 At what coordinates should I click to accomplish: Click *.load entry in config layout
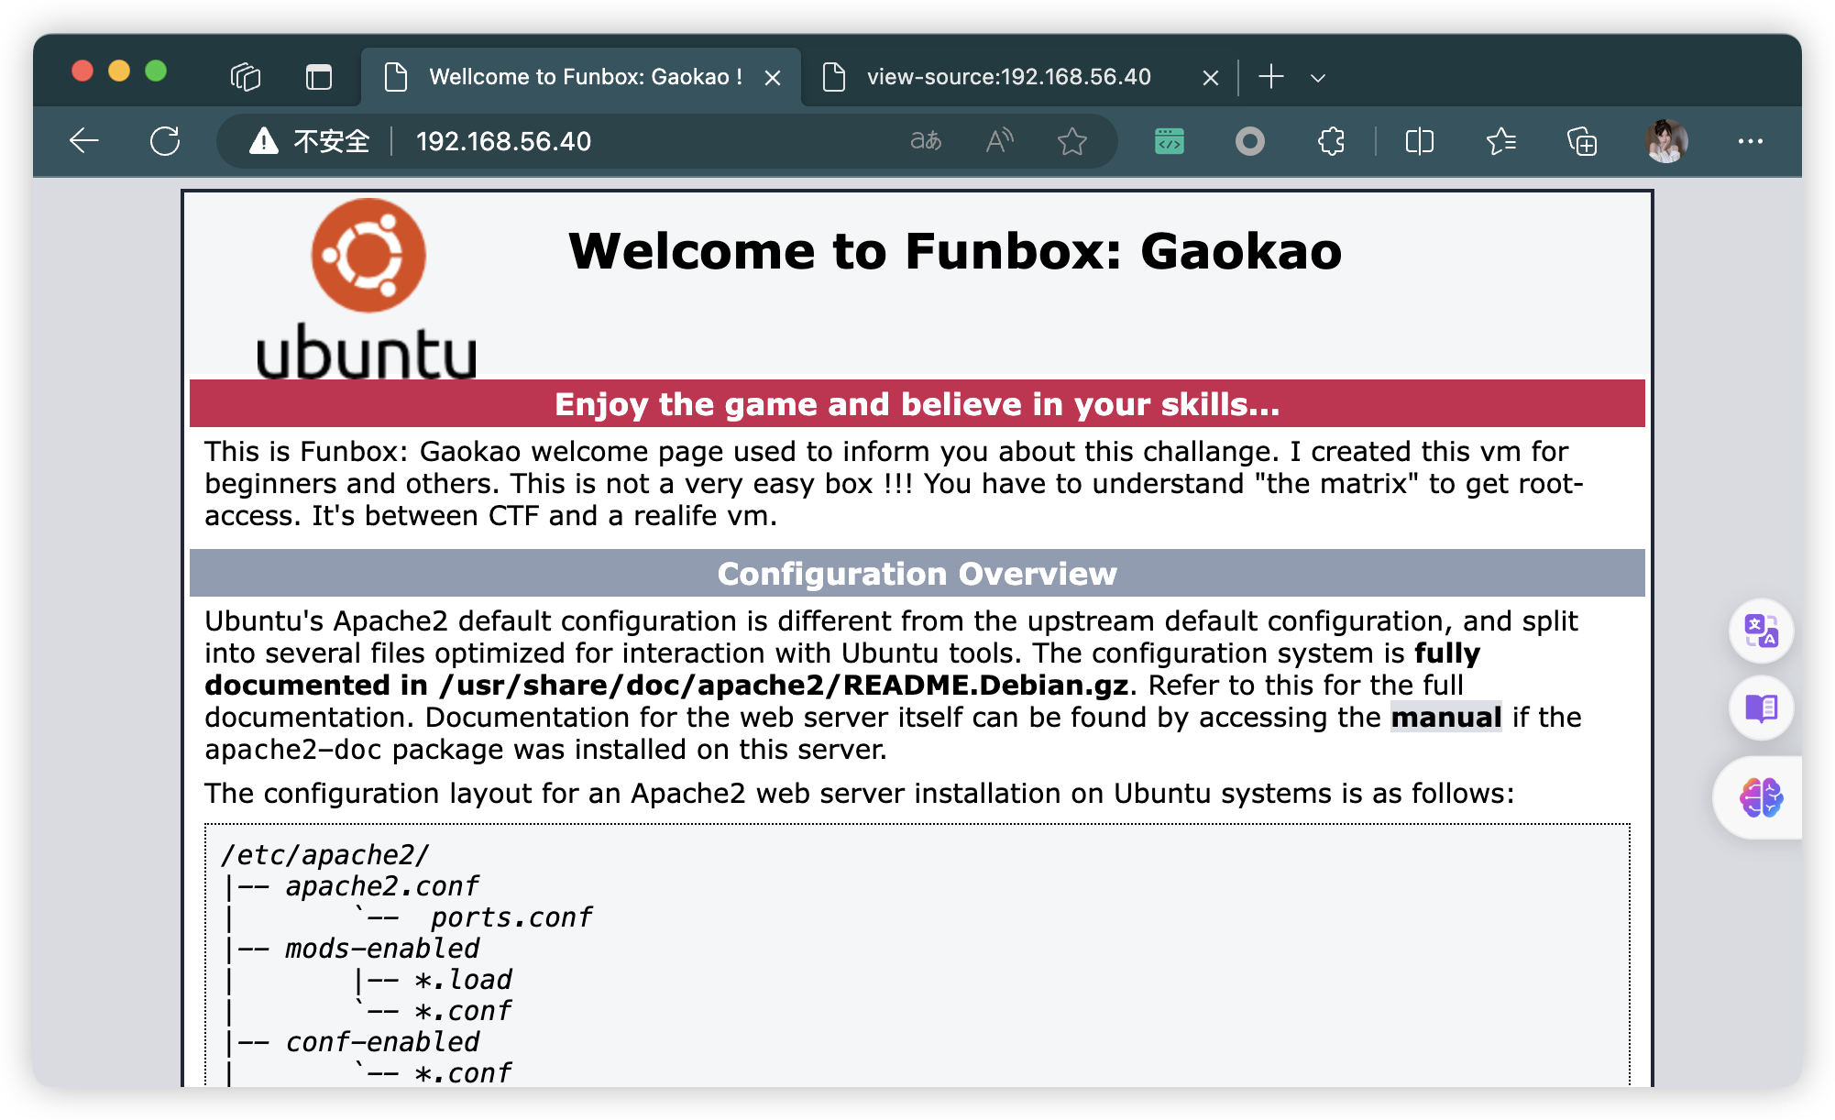[463, 980]
